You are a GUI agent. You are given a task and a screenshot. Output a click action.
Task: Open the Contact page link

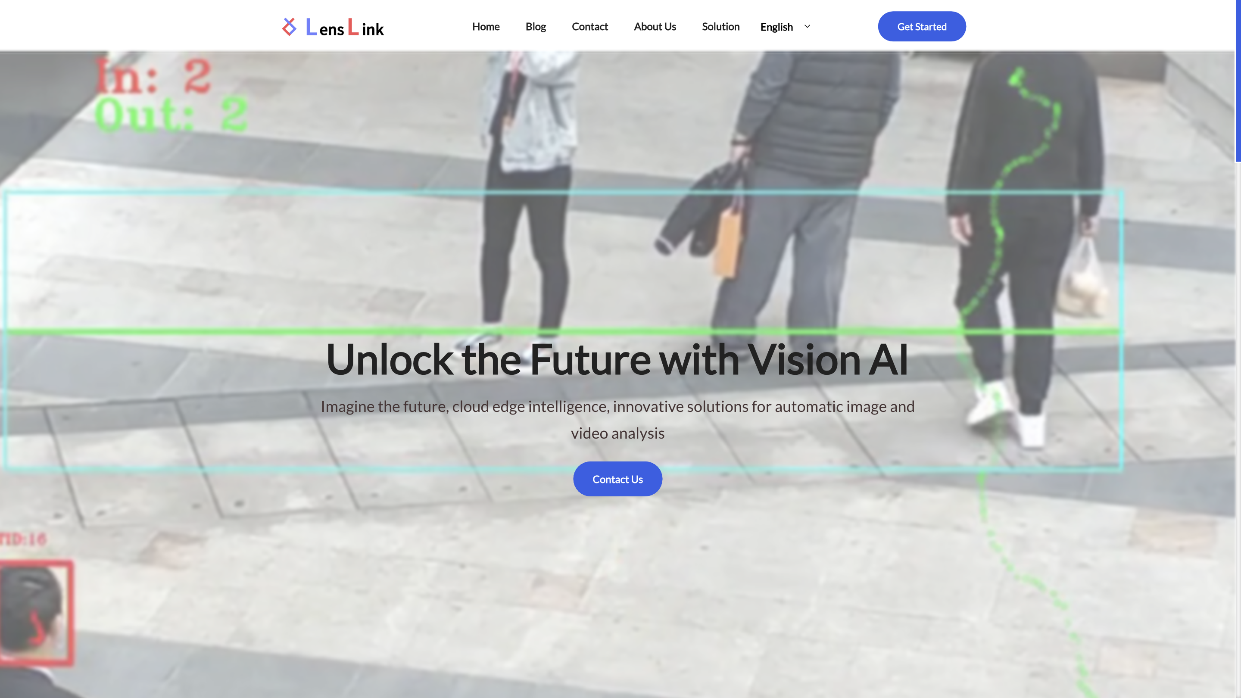coord(589,26)
